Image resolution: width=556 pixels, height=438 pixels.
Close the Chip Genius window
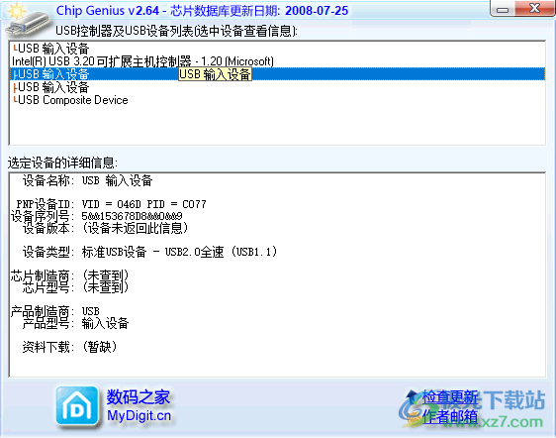(535, 9)
